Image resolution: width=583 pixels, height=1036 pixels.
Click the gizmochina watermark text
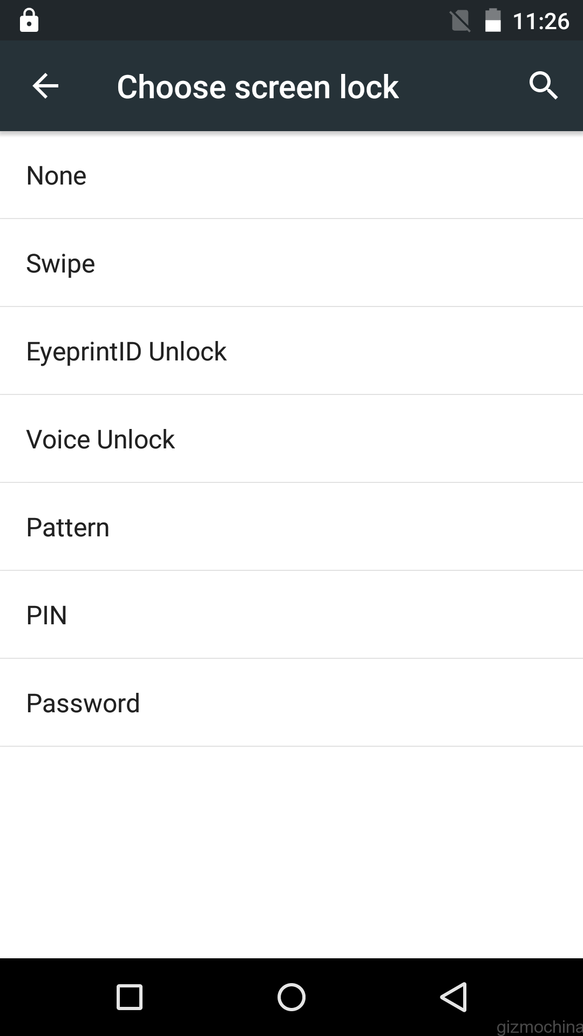[x=539, y=1025]
